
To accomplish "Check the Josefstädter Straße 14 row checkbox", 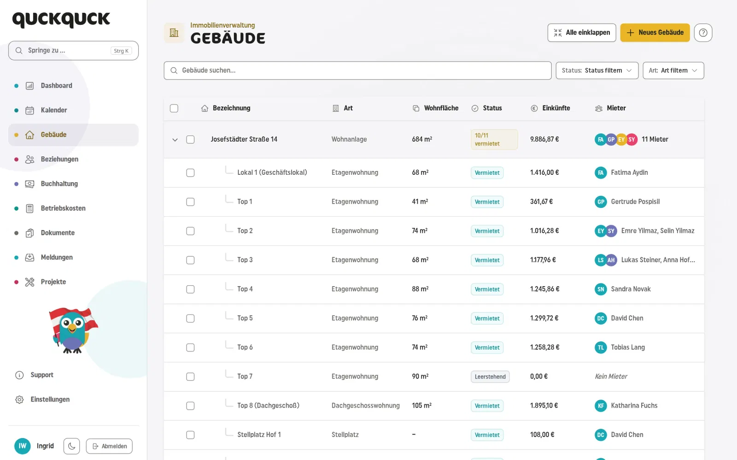I will click(190, 139).
